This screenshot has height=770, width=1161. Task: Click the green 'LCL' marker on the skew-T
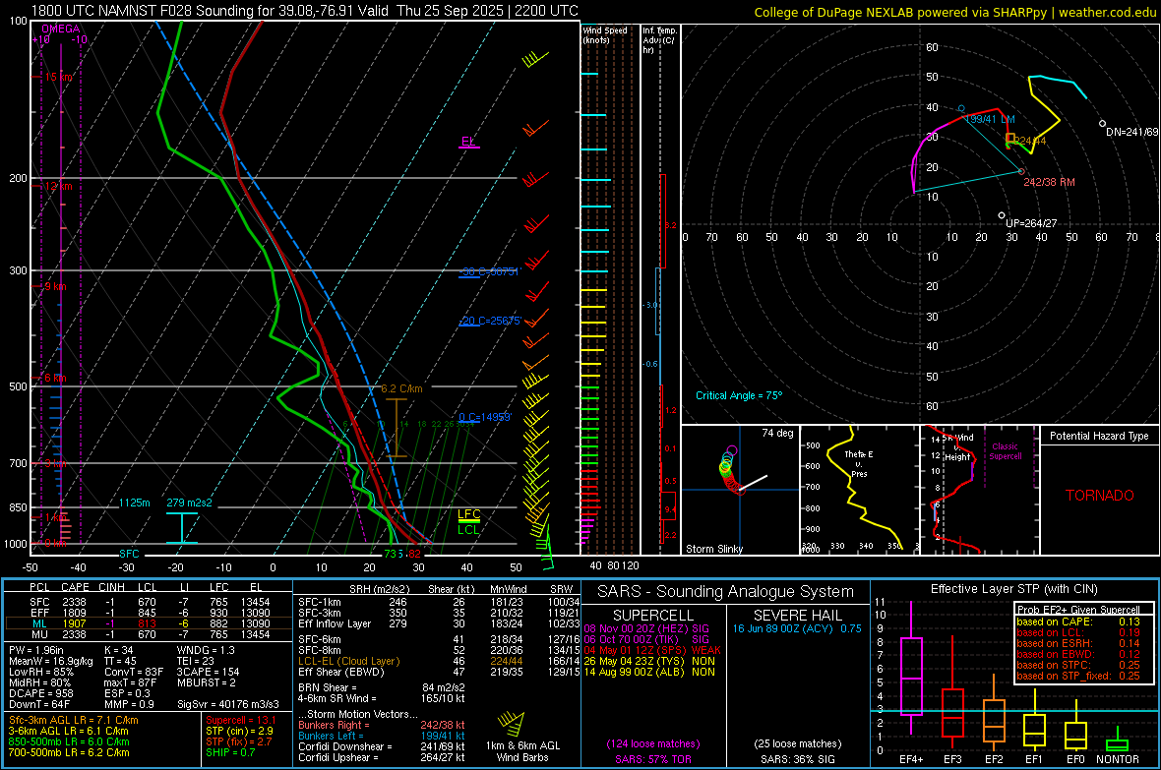[x=468, y=529]
